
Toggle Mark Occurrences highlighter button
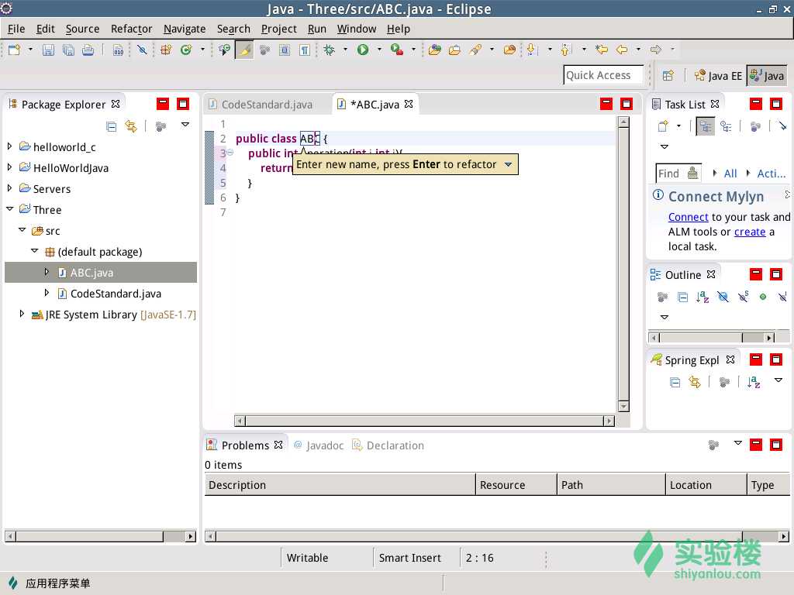pos(244,50)
